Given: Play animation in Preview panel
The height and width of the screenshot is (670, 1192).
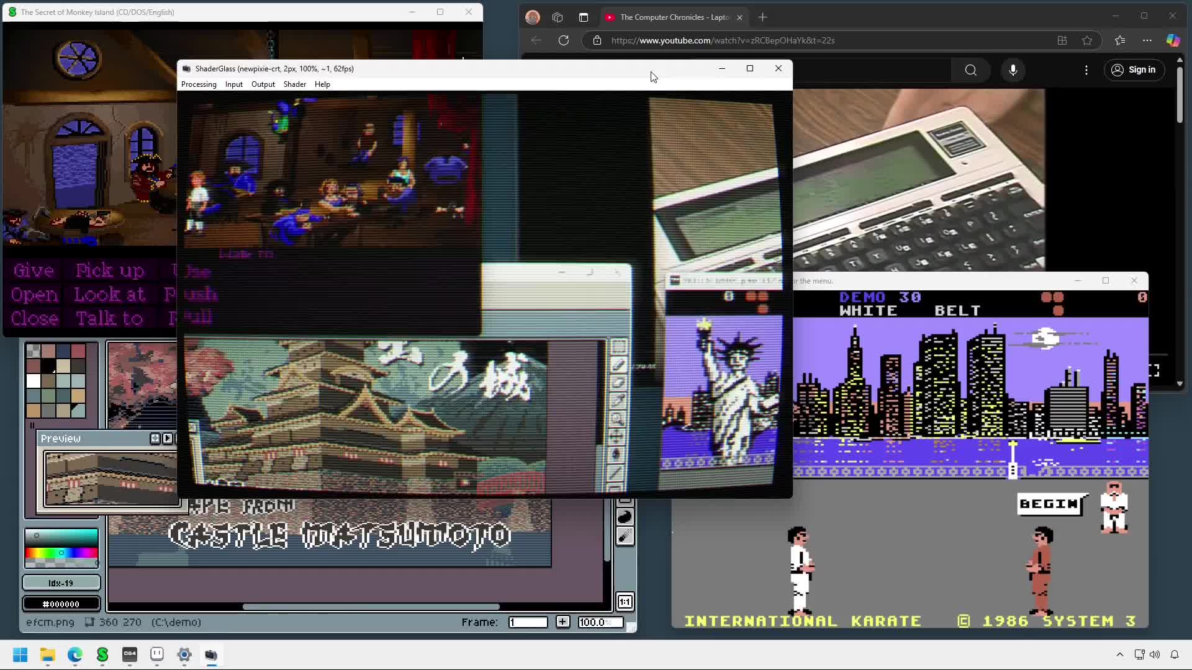Looking at the screenshot, I should pyautogui.click(x=168, y=439).
